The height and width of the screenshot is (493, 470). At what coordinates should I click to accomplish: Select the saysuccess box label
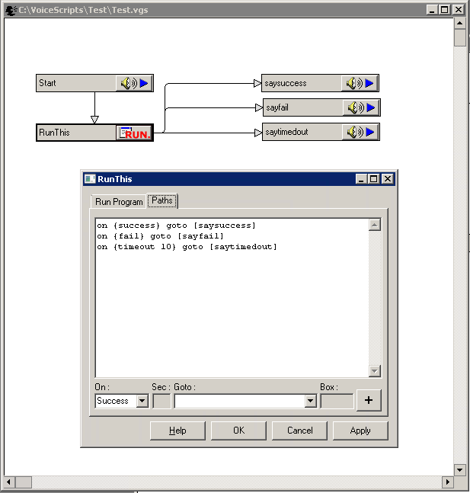point(286,83)
